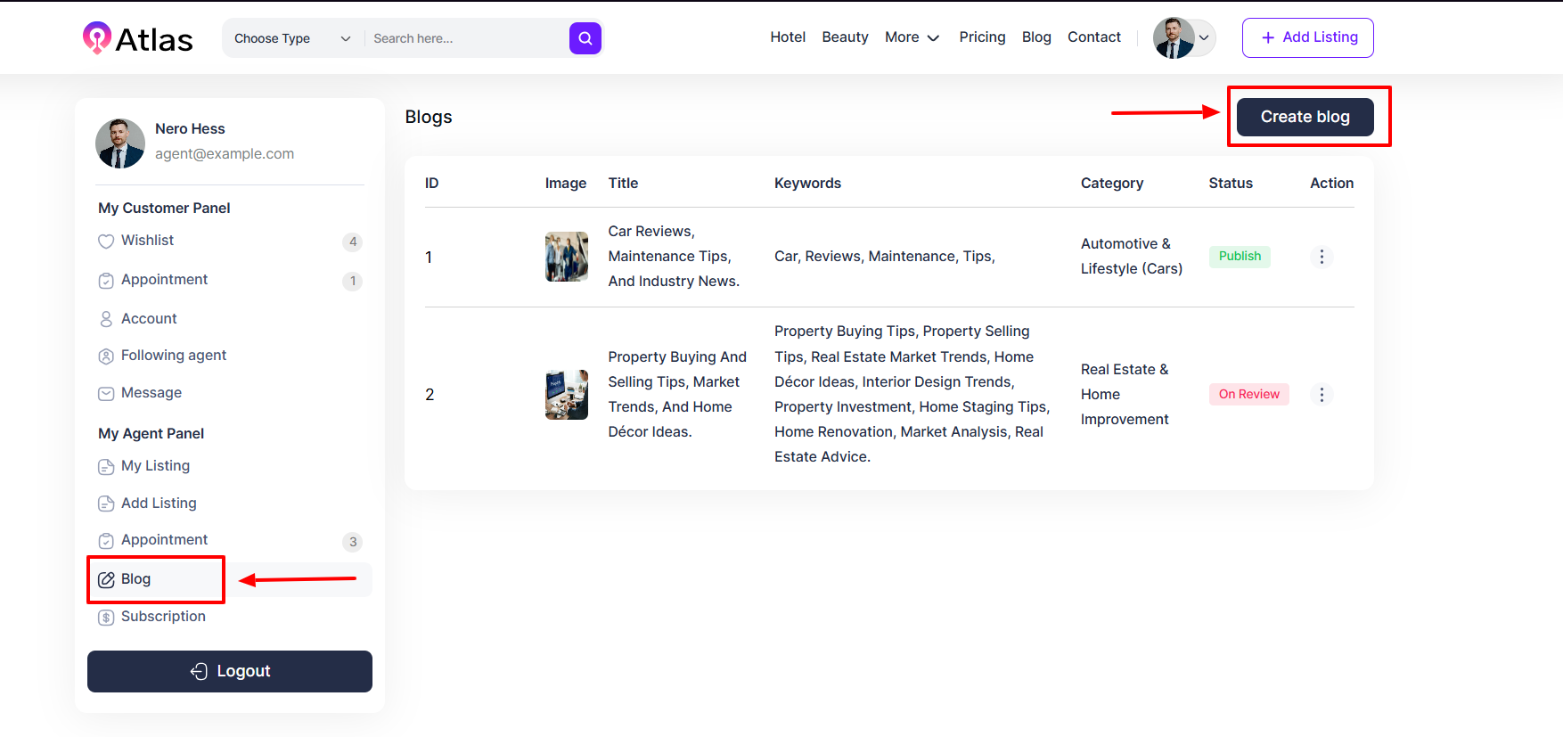Open three-dot action menu for blog 1

point(1322,257)
